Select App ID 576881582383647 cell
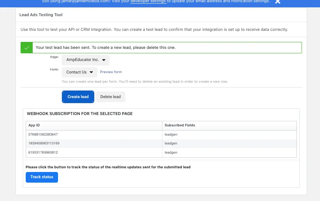Screen dimensions: 320x201 pos(94,134)
